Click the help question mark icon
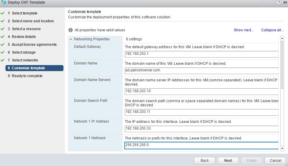Screen dimensions: 288x166 coord(279,2)
